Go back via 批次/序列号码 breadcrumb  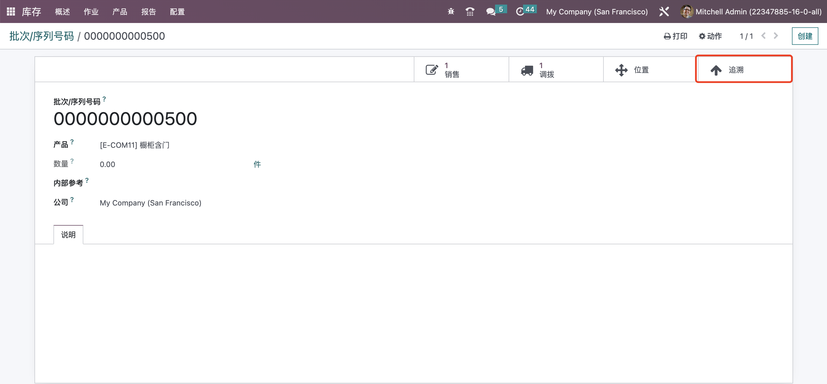42,36
